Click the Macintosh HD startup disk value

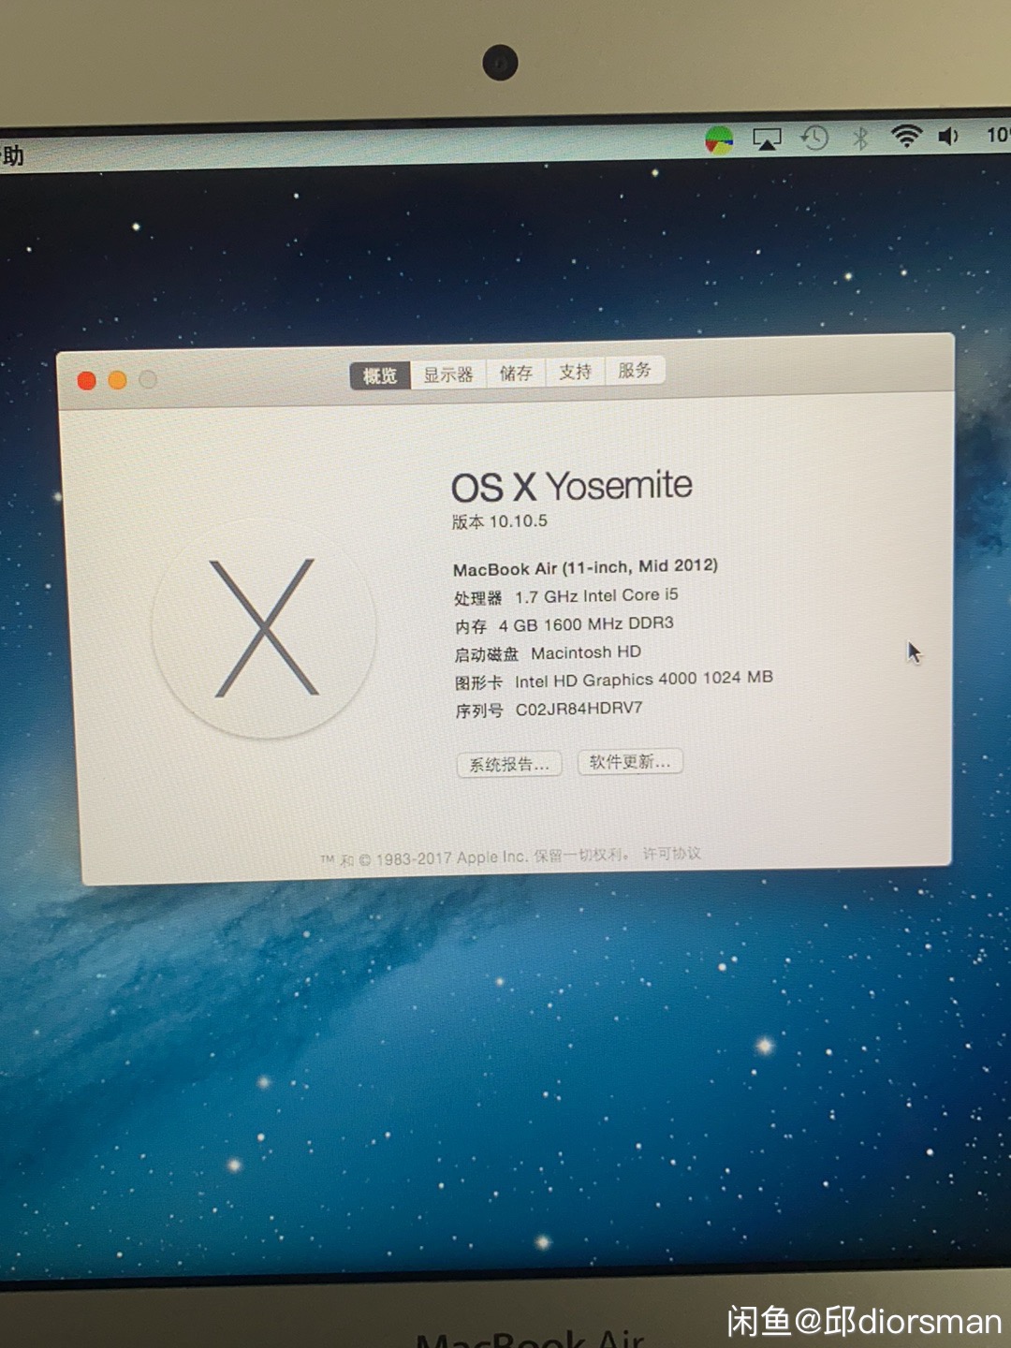point(586,652)
